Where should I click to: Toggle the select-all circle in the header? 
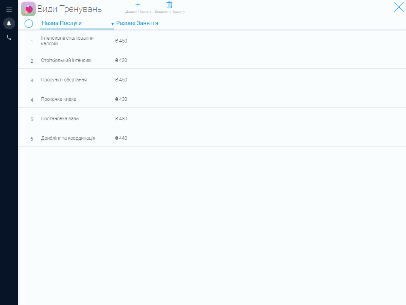tap(29, 23)
